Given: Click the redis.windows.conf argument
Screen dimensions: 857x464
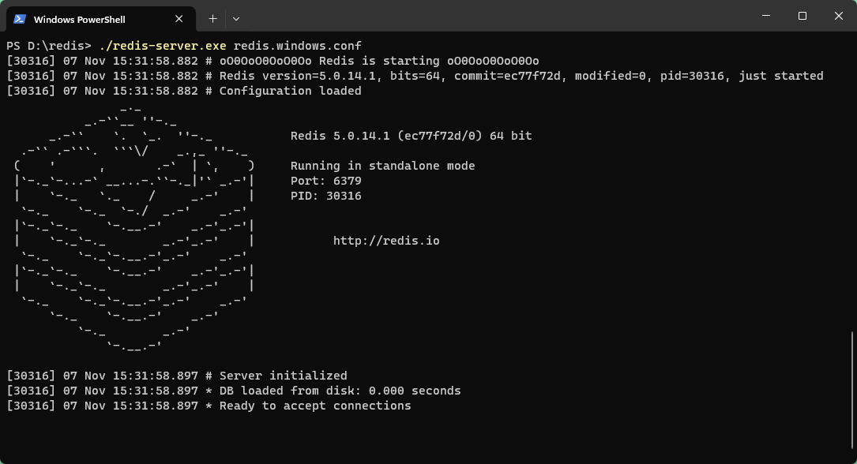Looking at the screenshot, I should coord(297,46).
